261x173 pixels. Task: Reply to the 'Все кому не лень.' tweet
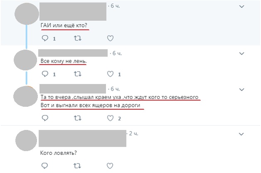(45, 74)
